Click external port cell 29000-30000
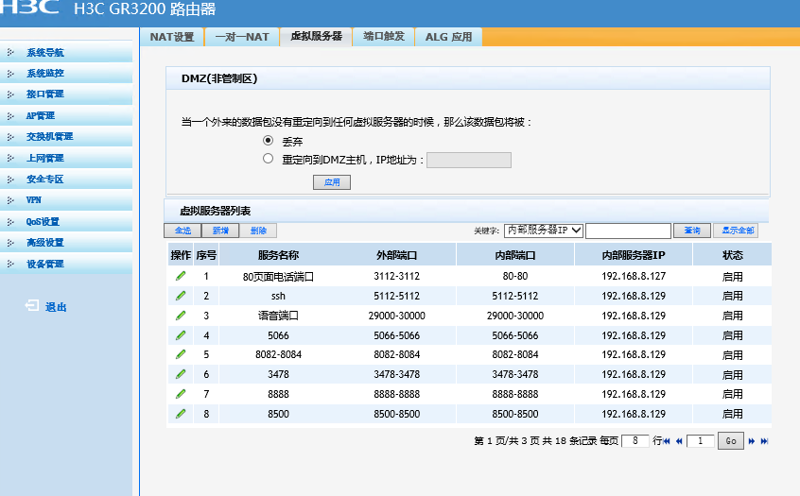Viewport: 800px width, 496px height. pos(396,316)
